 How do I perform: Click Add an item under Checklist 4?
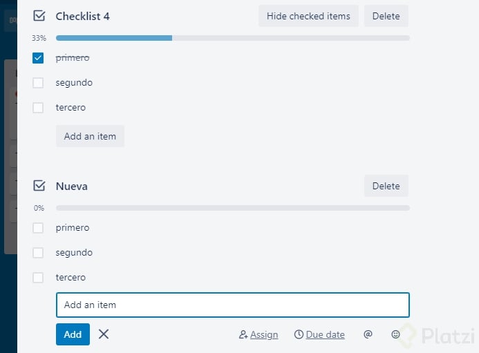(90, 136)
